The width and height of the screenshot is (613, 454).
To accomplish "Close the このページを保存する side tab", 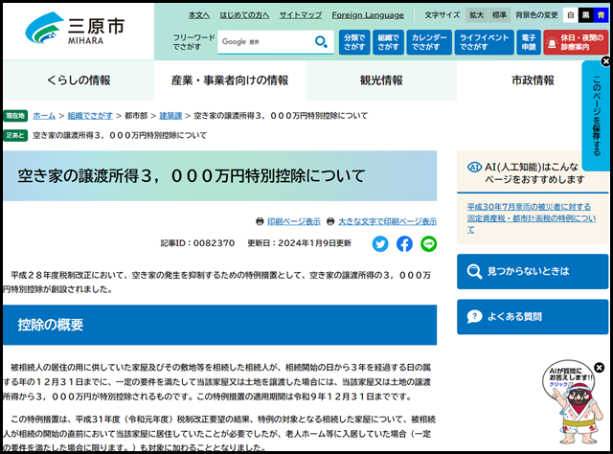I will 605,61.
